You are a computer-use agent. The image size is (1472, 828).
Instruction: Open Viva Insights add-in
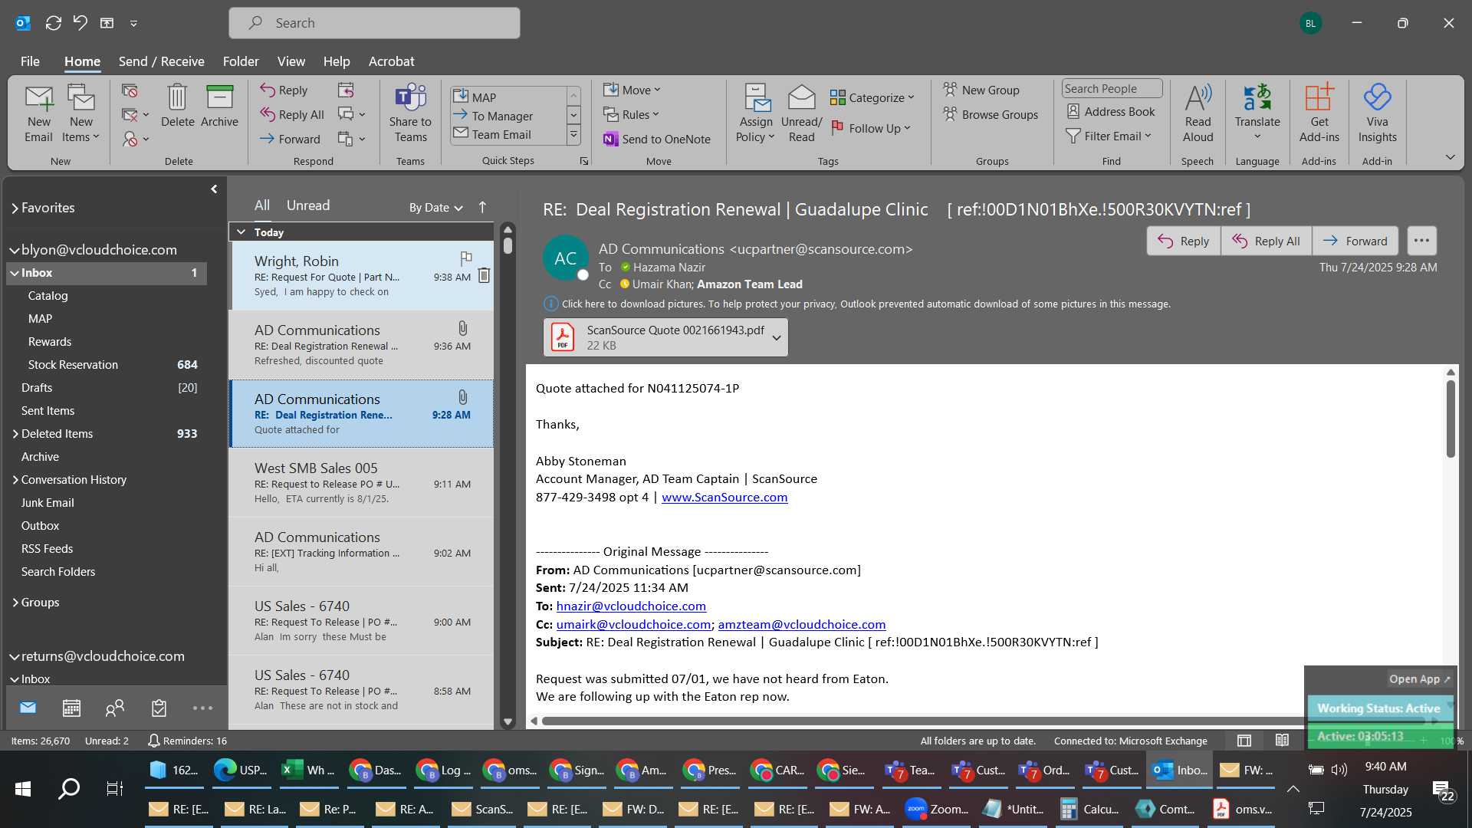click(x=1377, y=113)
